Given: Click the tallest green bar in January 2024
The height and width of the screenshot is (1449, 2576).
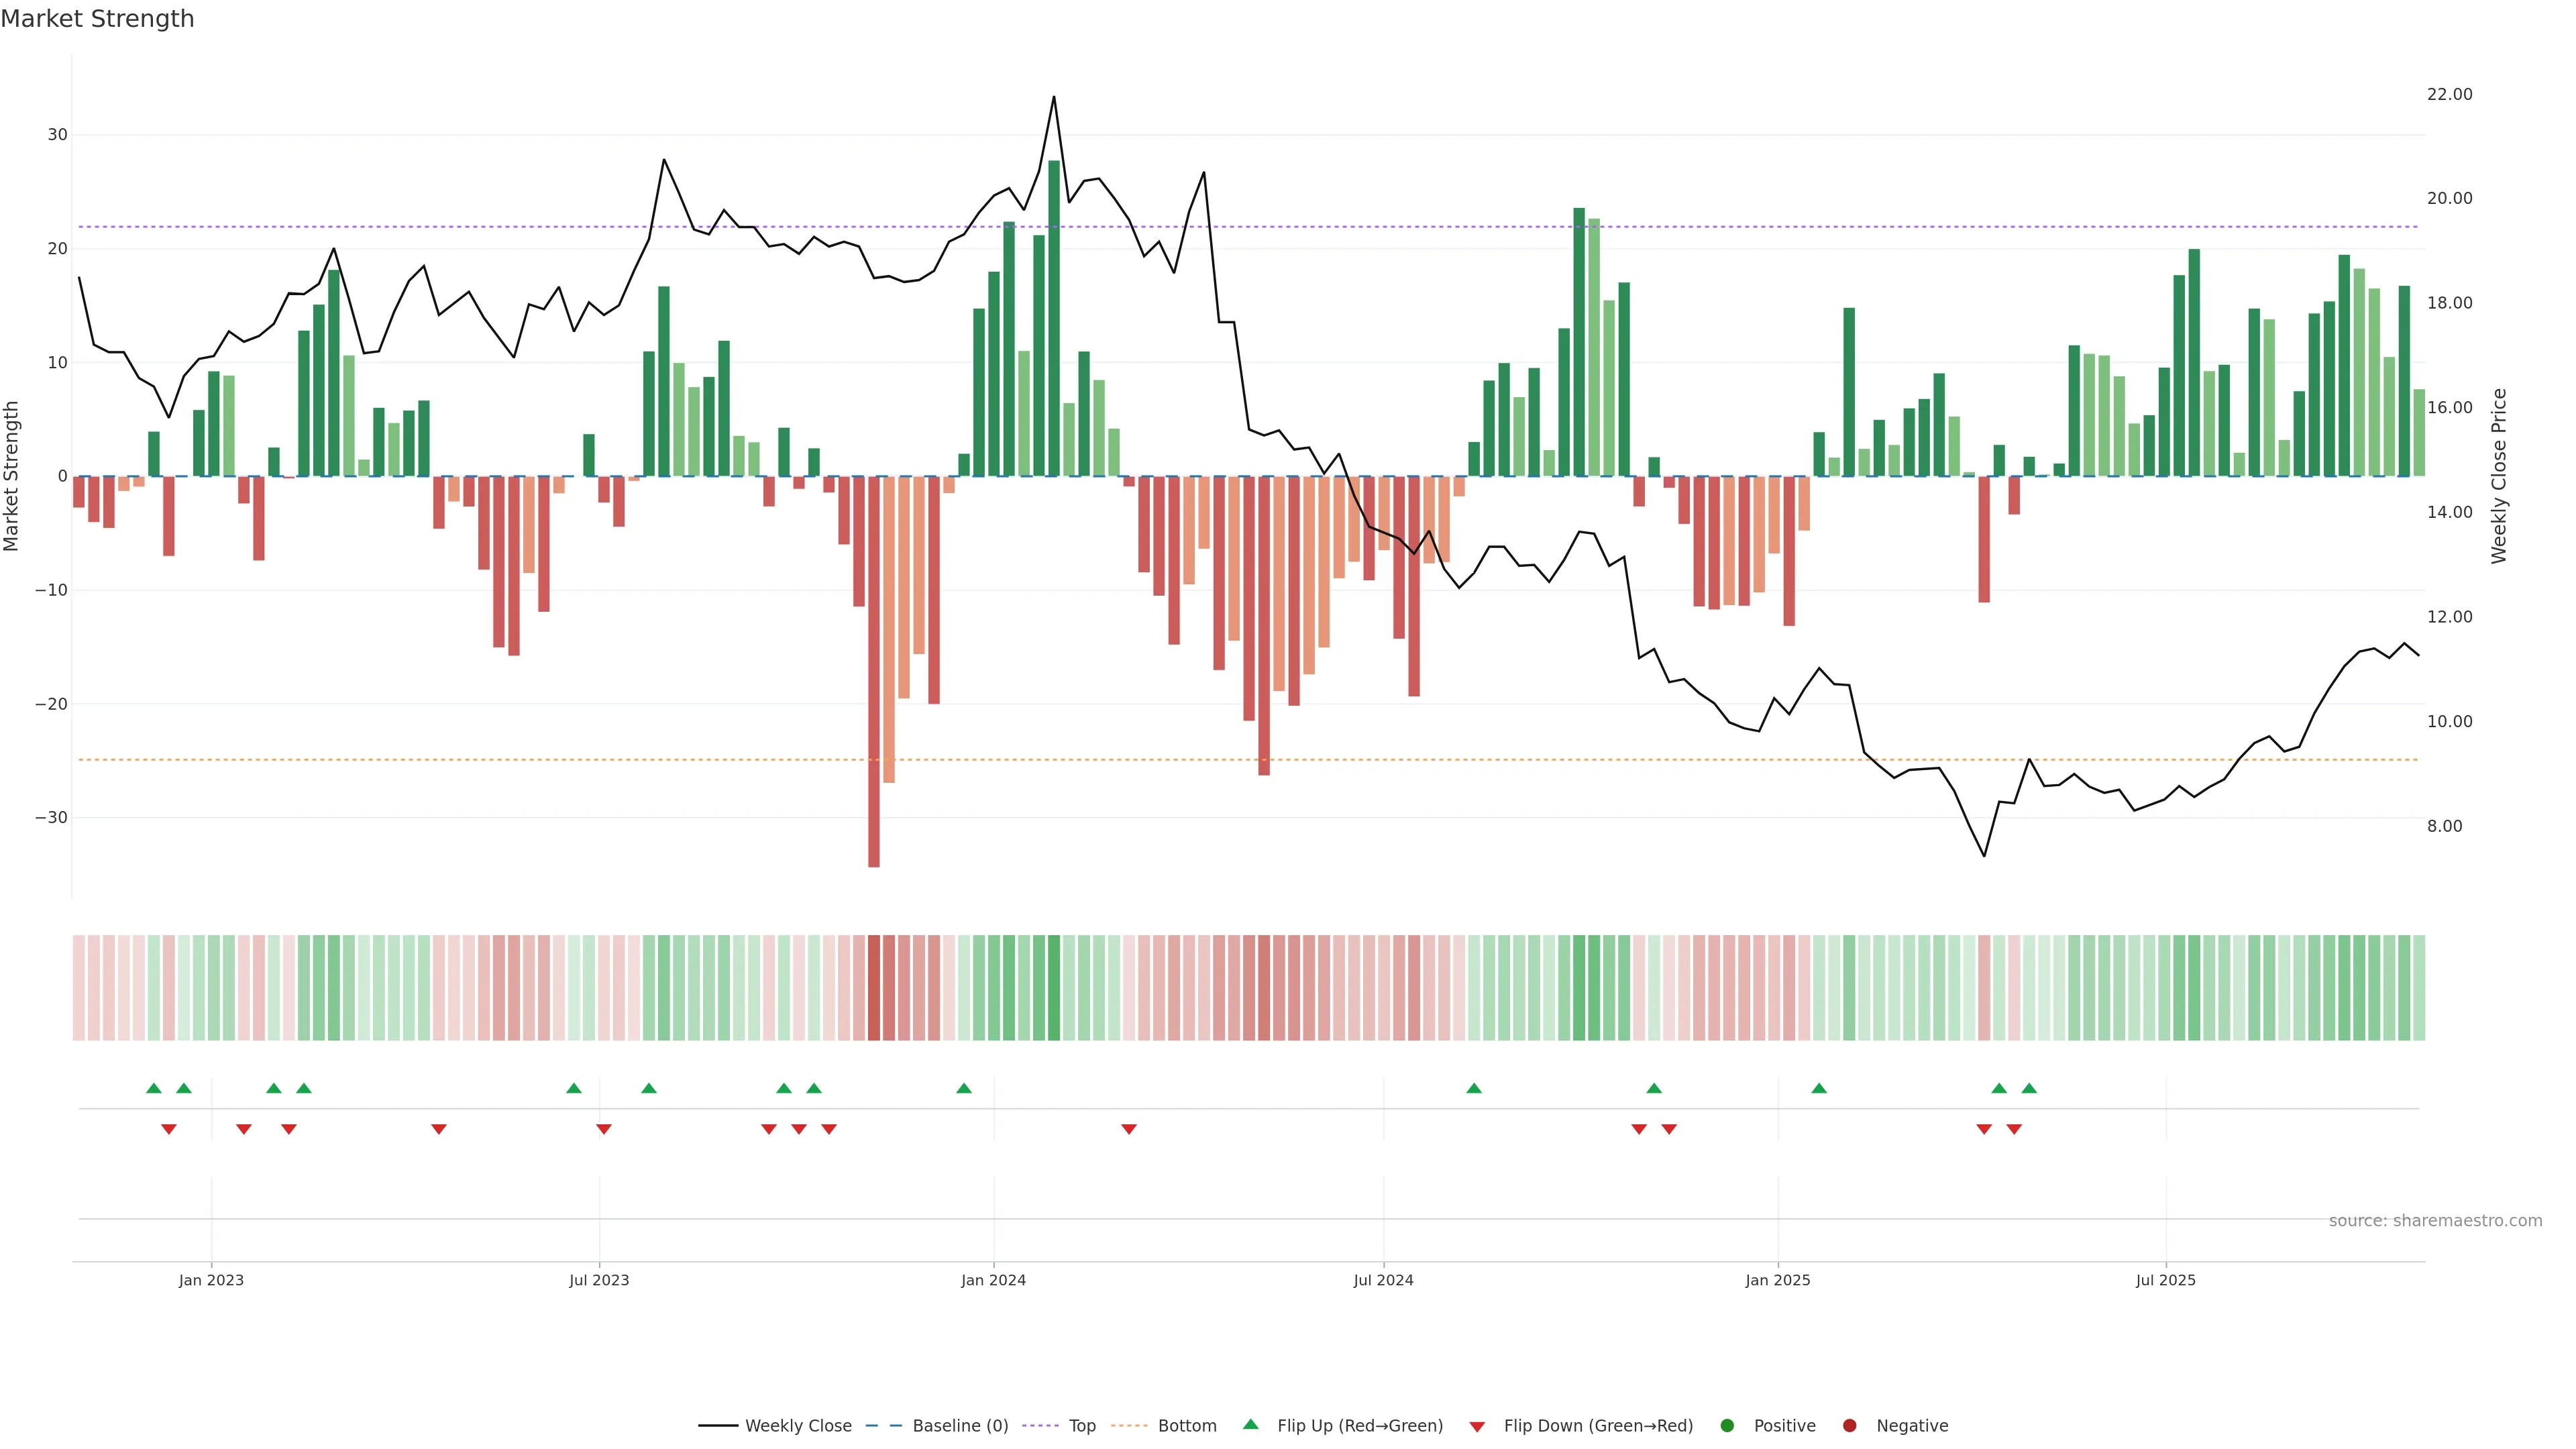Looking at the screenshot, I should [x=1053, y=320].
